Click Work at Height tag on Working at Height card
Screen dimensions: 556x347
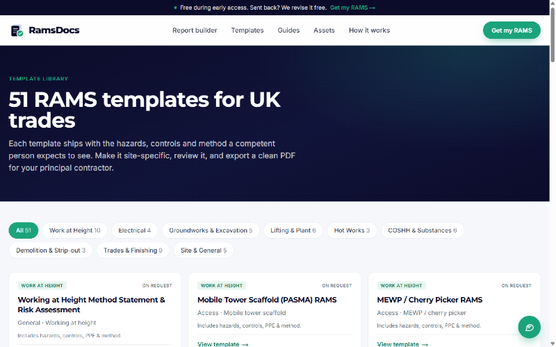click(42, 286)
